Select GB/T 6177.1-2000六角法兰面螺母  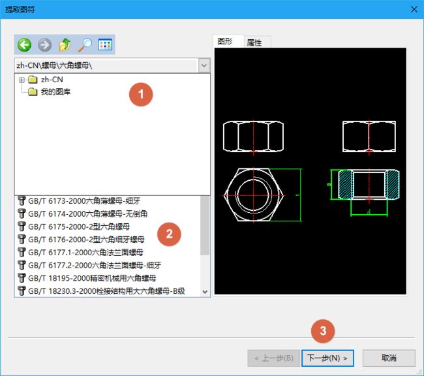pyautogui.click(x=85, y=252)
